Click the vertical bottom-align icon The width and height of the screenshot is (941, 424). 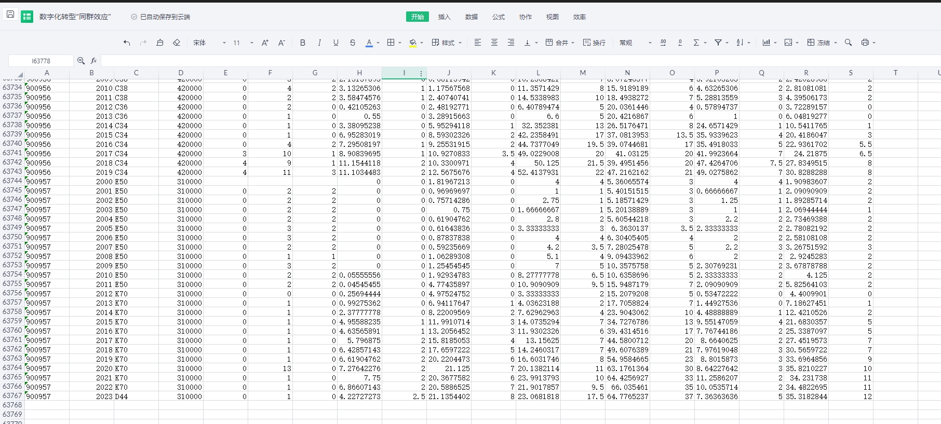(528, 43)
